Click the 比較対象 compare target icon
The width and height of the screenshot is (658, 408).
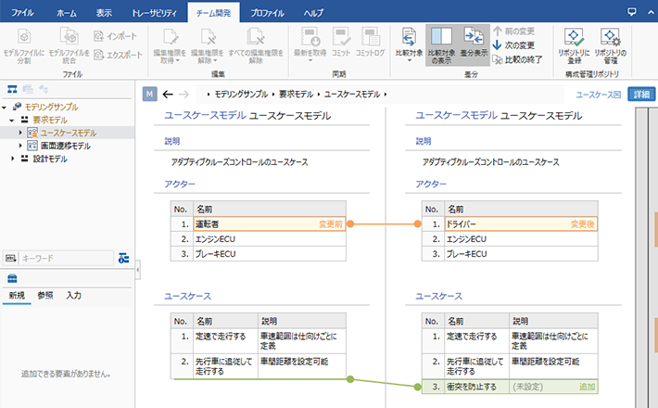[x=409, y=37]
